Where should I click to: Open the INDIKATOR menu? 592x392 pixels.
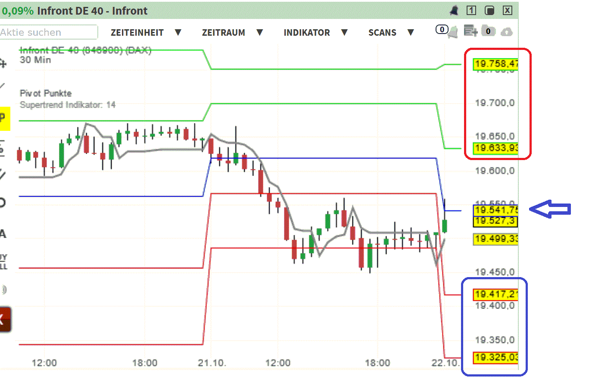[x=307, y=33]
